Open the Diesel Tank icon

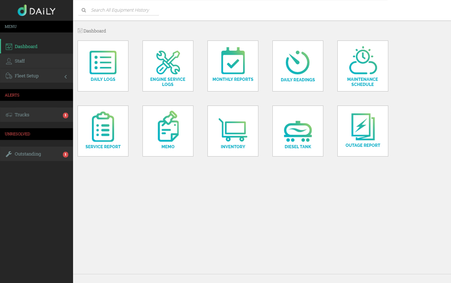pyautogui.click(x=297, y=132)
